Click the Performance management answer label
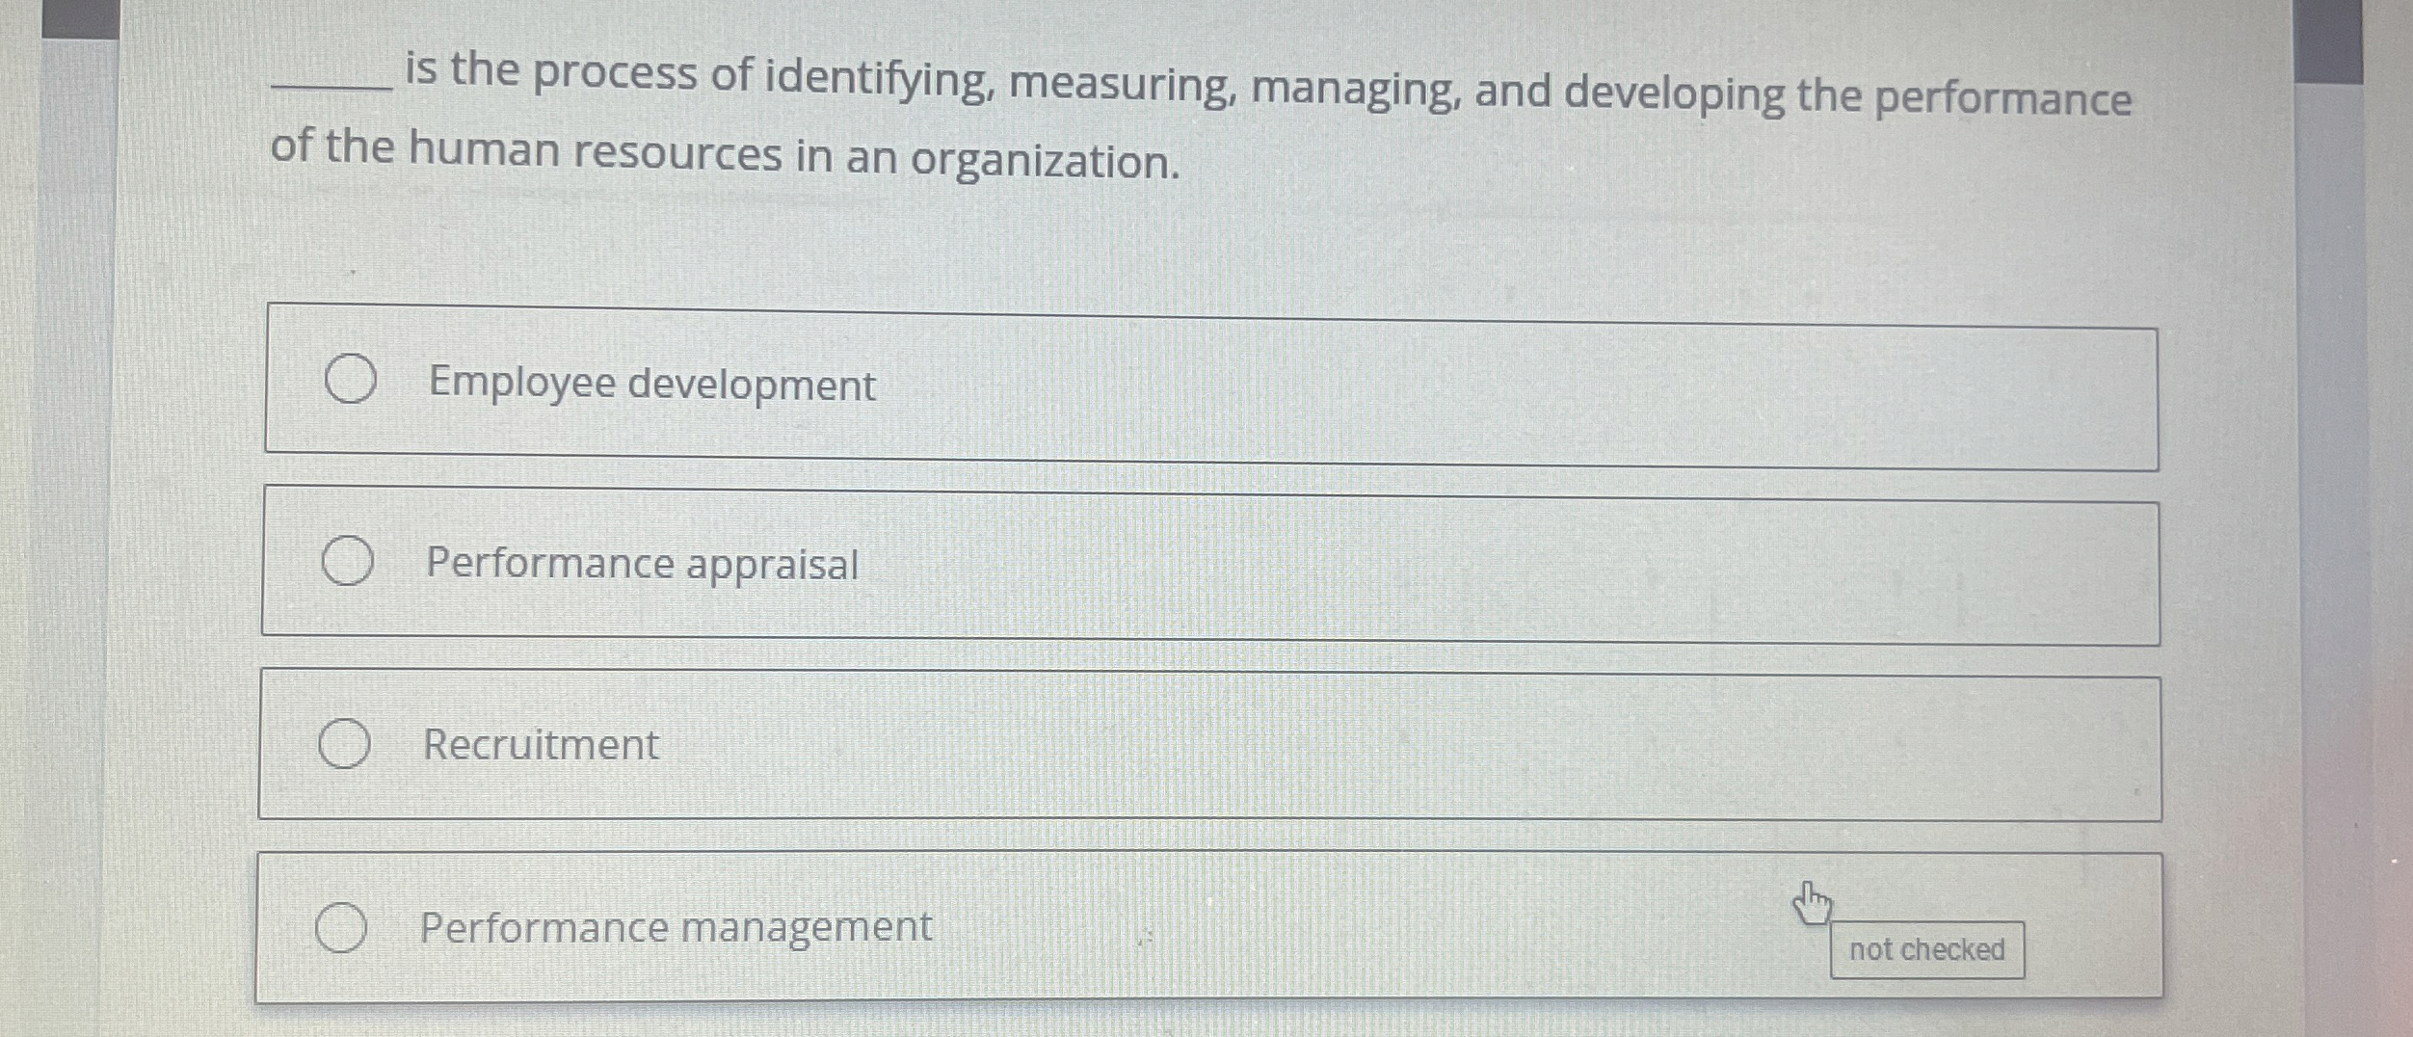The width and height of the screenshot is (2413, 1037). pos(675,926)
